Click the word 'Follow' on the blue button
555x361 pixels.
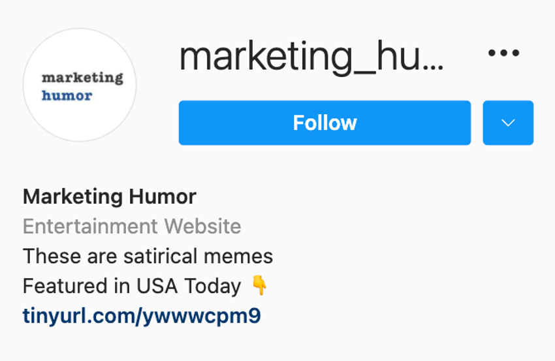[325, 123]
